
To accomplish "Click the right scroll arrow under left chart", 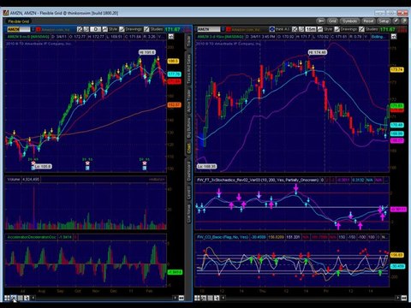I will pyautogui.click(x=175, y=298).
